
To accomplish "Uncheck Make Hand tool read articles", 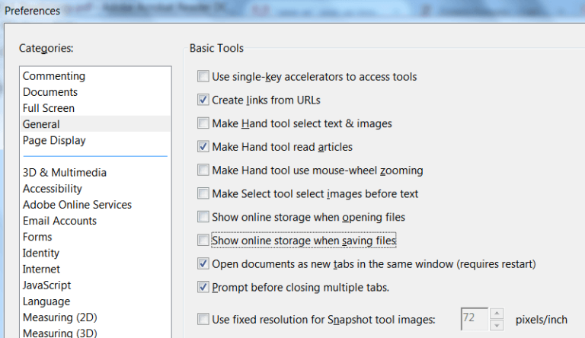I will 203,147.
